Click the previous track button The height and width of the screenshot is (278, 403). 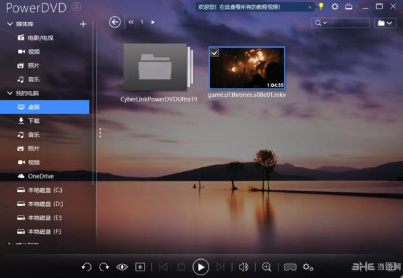(163, 267)
